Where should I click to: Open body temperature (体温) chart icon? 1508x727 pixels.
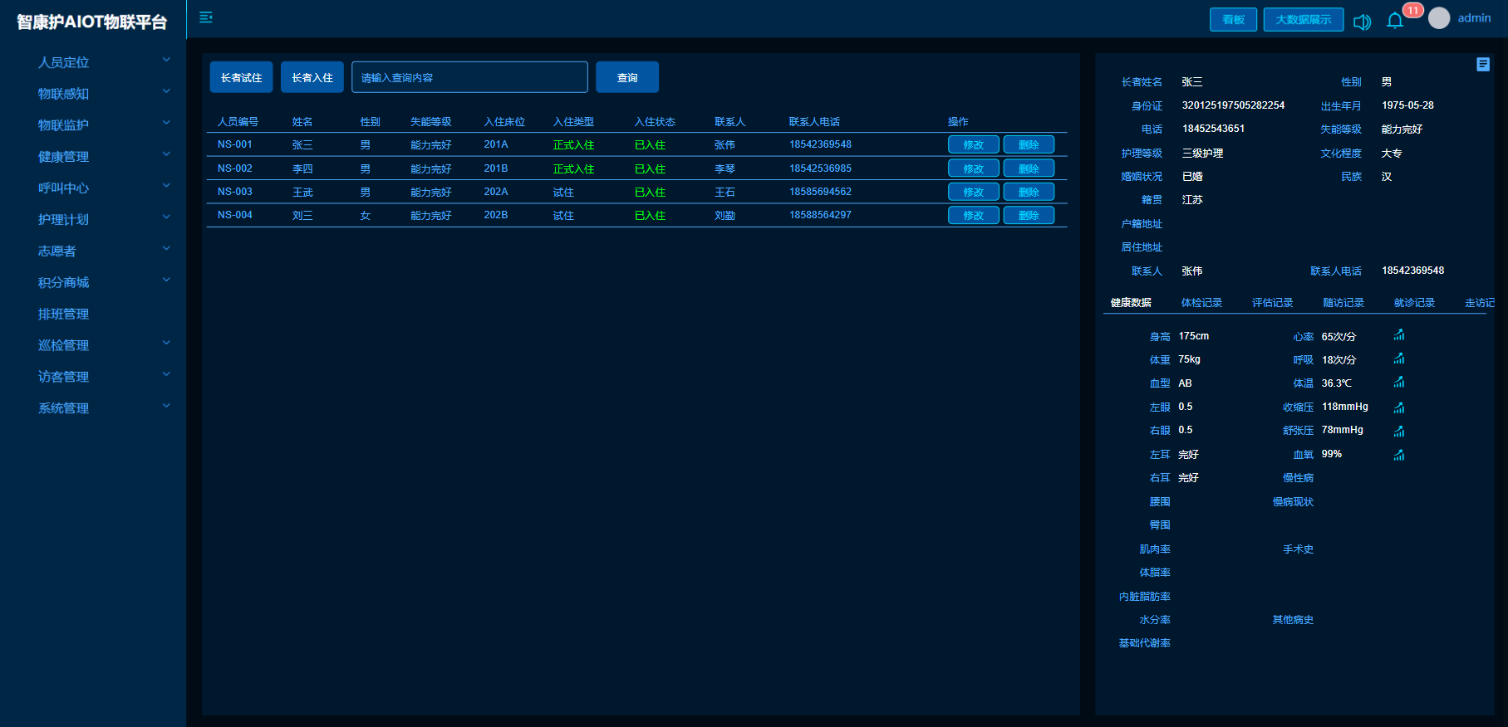tap(1399, 383)
